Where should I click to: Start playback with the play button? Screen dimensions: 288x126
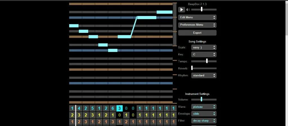pyautogui.click(x=181, y=10)
